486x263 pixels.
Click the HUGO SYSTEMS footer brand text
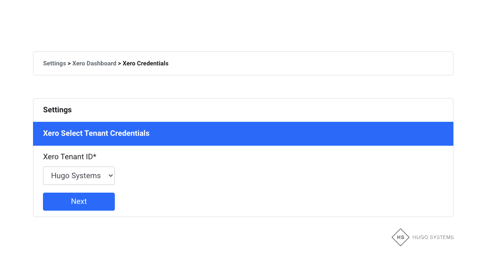pos(433,237)
